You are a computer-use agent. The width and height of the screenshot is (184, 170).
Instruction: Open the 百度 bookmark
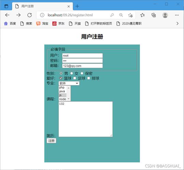pos(10,23)
